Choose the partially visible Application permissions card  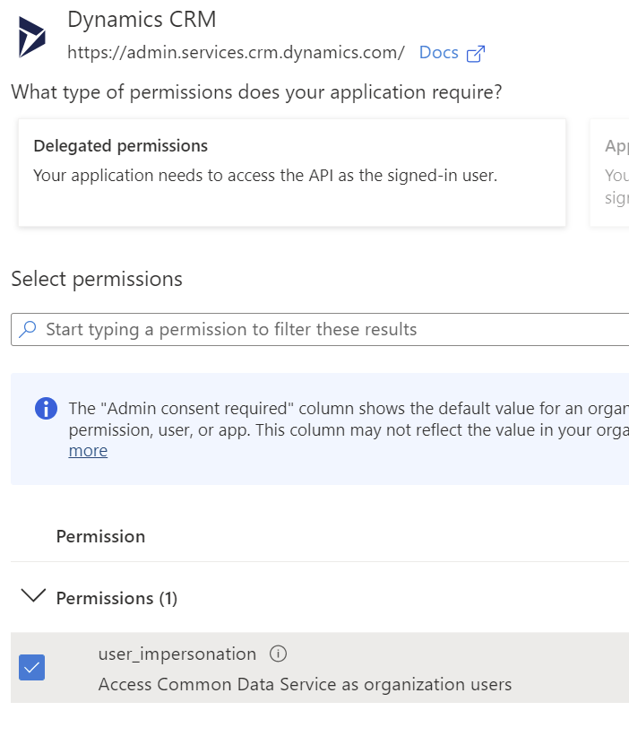(x=611, y=172)
